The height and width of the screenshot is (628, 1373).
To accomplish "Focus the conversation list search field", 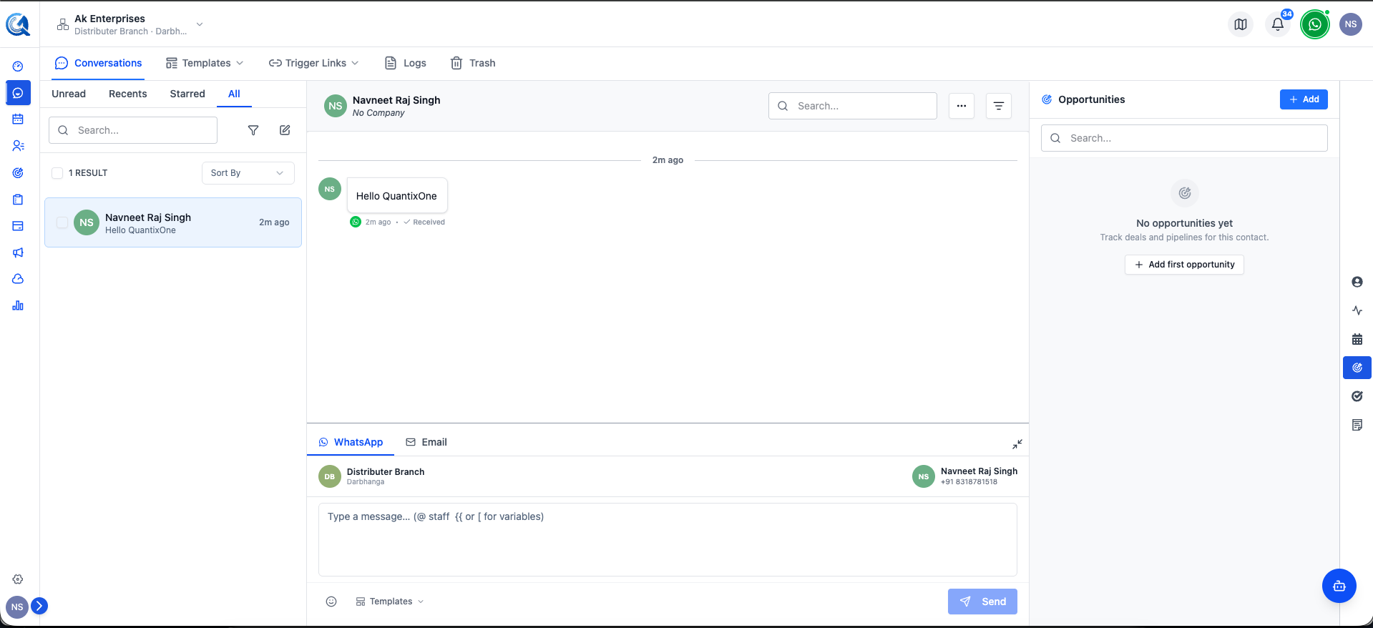I will click(x=133, y=130).
